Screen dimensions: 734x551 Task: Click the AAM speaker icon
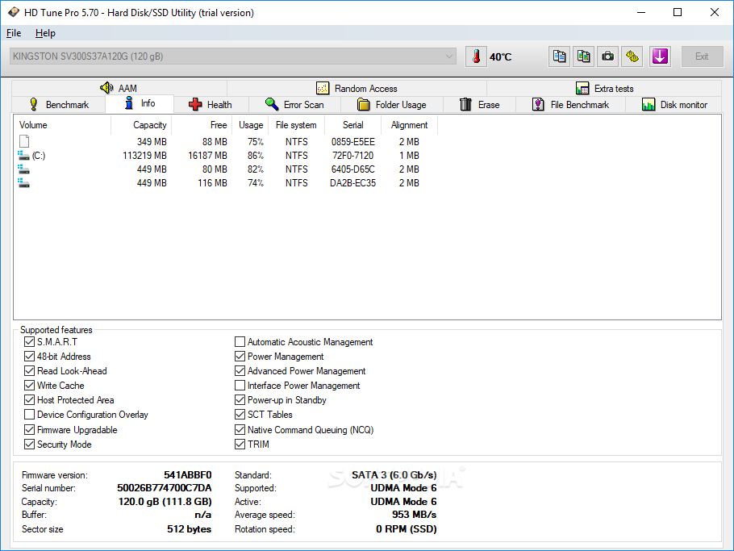[106, 88]
